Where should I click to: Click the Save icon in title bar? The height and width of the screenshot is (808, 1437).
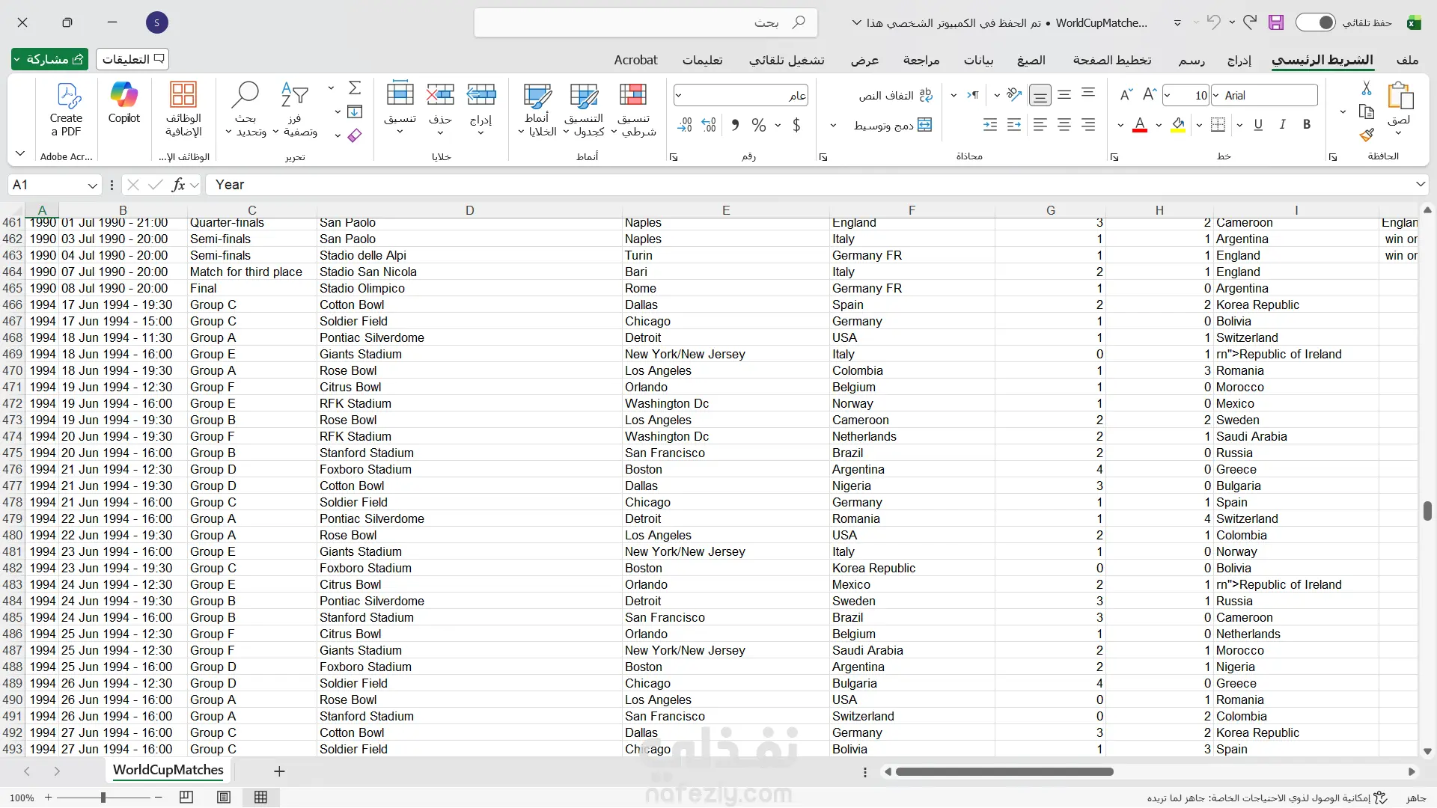tap(1276, 22)
